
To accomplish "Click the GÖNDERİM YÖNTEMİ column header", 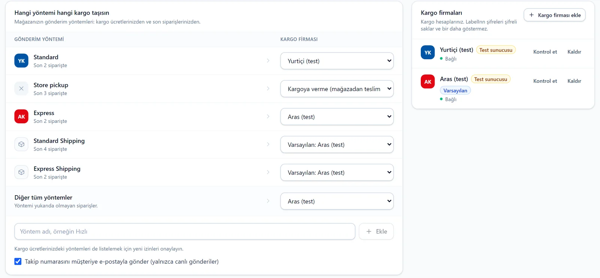I will 39,39.
